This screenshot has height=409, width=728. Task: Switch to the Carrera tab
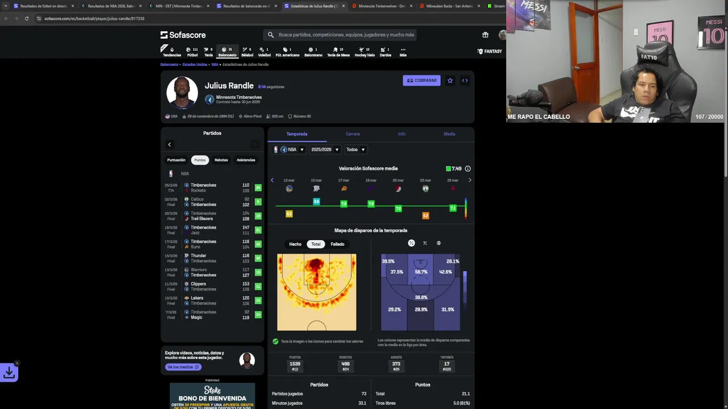(353, 134)
